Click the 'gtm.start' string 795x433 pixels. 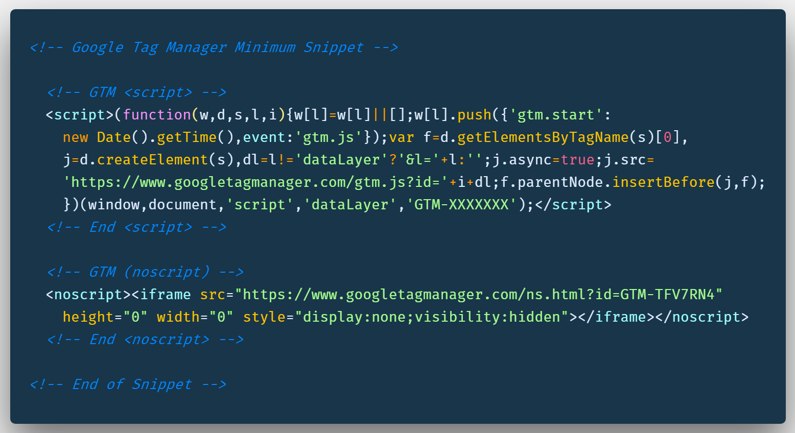tap(556, 115)
